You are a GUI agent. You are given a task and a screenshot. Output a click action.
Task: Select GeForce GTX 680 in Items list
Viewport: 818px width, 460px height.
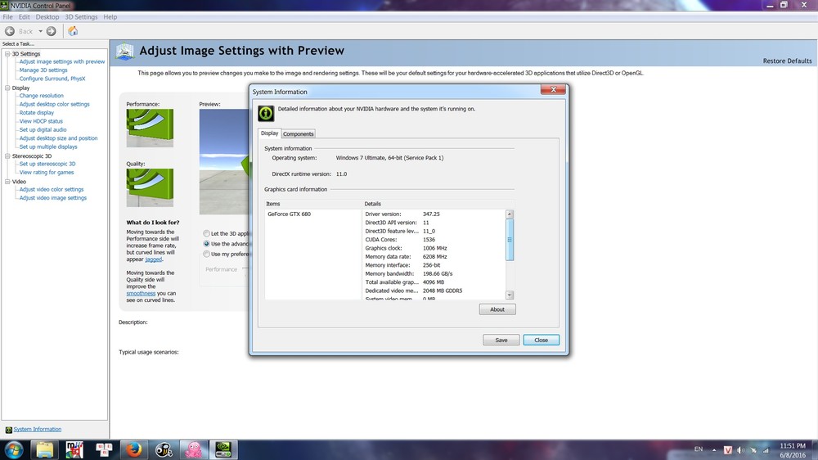(x=289, y=214)
